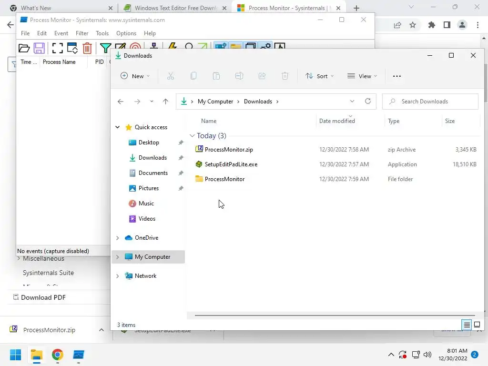Open recent locations dropdown arrow in Explorer
The width and height of the screenshot is (488, 366).
coord(152,102)
